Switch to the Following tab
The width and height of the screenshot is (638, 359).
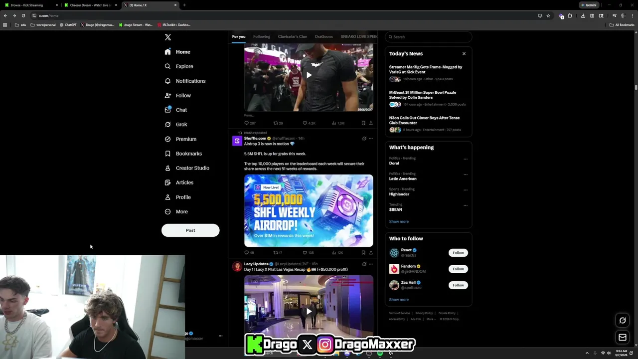pos(262,36)
